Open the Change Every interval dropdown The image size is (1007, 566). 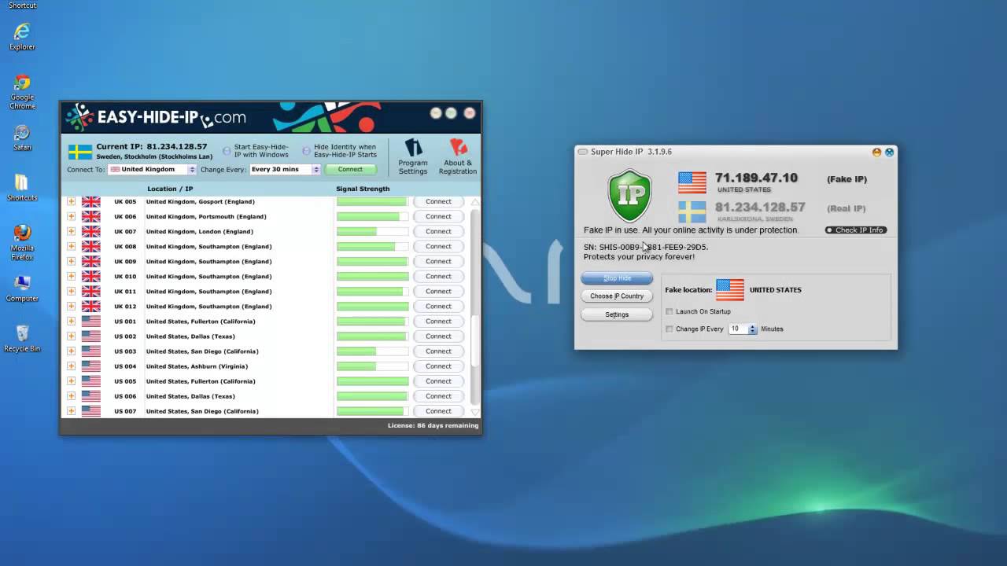(285, 169)
